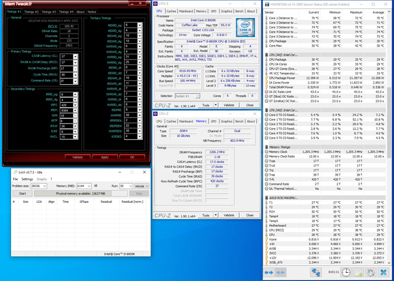394x281 pixels.
Task: Click HWiNFO log file icon
Action: pyautogui.click(x=358, y=272)
